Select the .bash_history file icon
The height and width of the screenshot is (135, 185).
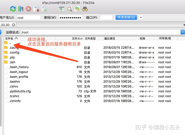point(6,67)
